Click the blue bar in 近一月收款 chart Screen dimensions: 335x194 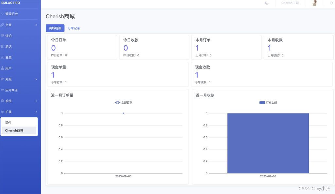[268, 143]
